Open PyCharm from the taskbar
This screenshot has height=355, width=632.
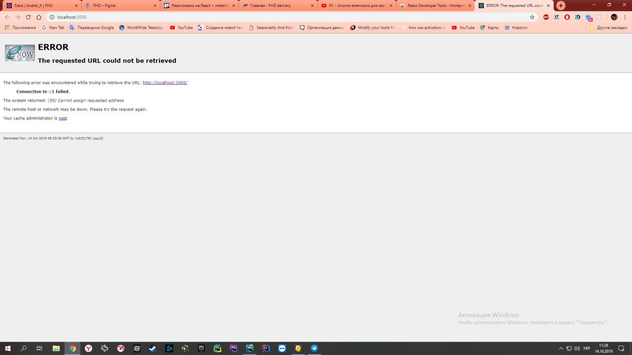pyautogui.click(x=217, y=348)
